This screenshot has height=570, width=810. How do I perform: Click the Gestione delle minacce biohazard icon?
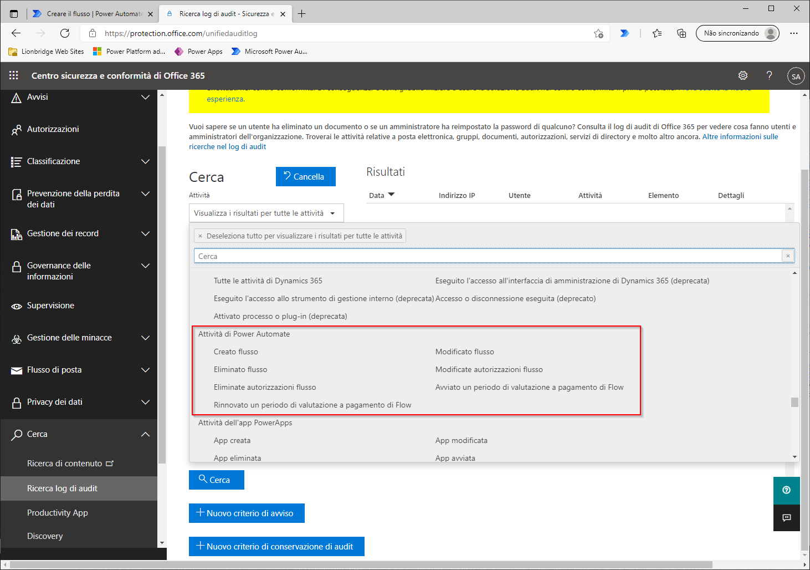17,338
